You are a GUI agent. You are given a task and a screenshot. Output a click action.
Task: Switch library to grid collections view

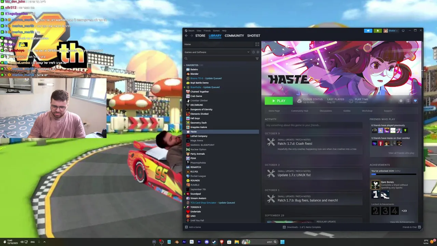point(257,44)
